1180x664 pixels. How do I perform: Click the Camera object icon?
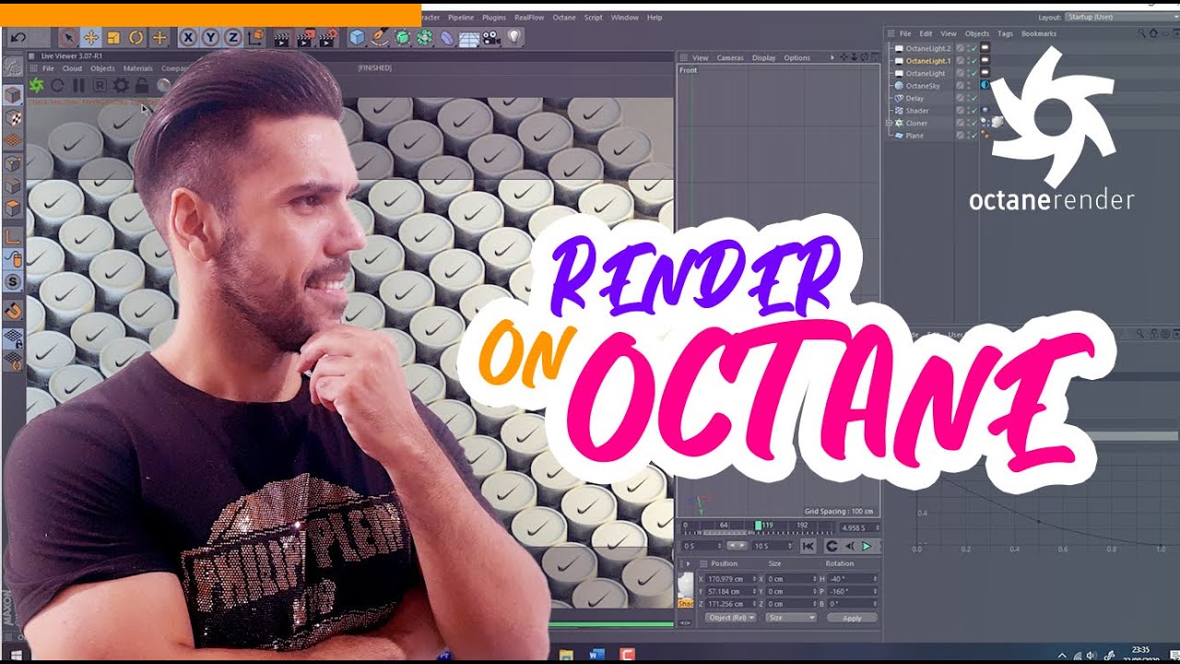491,38
